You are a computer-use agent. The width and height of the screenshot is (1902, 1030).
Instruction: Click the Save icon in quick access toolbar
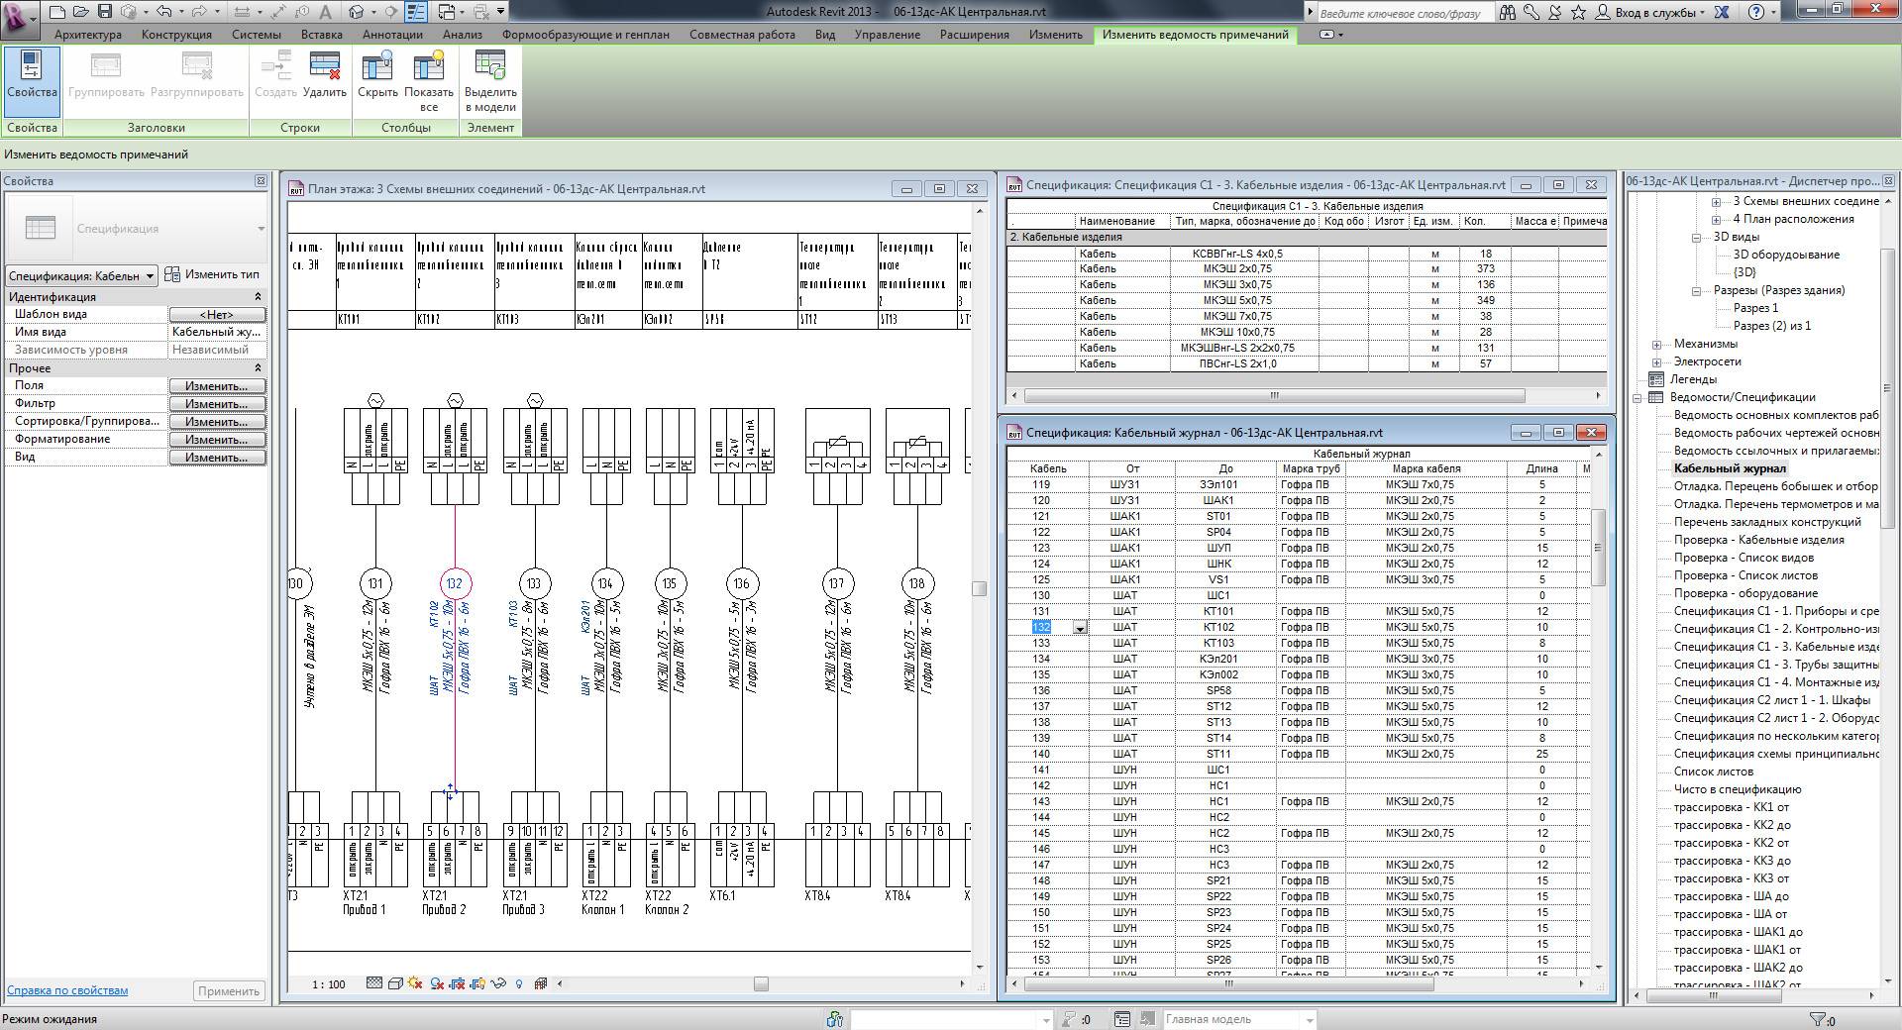pos(105,12)
